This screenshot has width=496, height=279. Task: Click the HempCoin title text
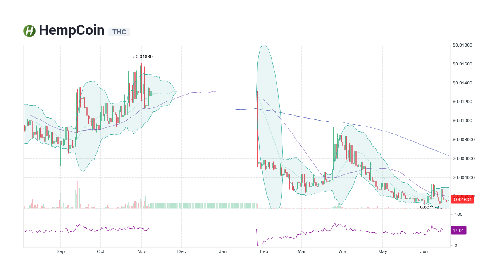tap(72, 30)
